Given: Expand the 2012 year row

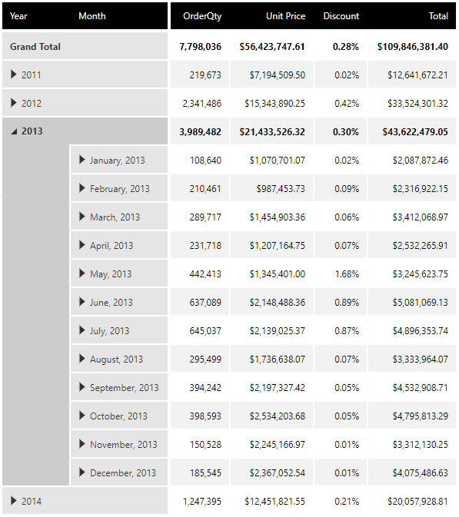Looking at the screenshot, I should (14, 103).
